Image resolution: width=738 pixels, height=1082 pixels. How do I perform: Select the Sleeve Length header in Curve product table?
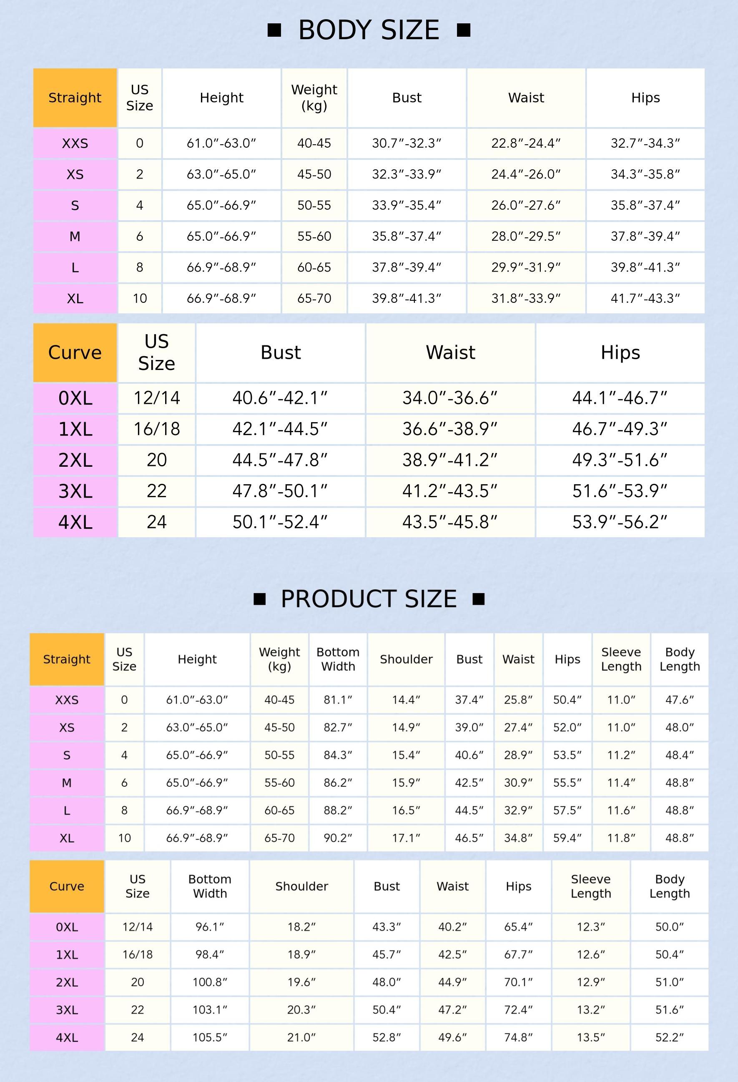[x=591, y=886]
